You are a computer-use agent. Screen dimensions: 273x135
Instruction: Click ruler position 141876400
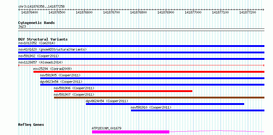point(29,12)
